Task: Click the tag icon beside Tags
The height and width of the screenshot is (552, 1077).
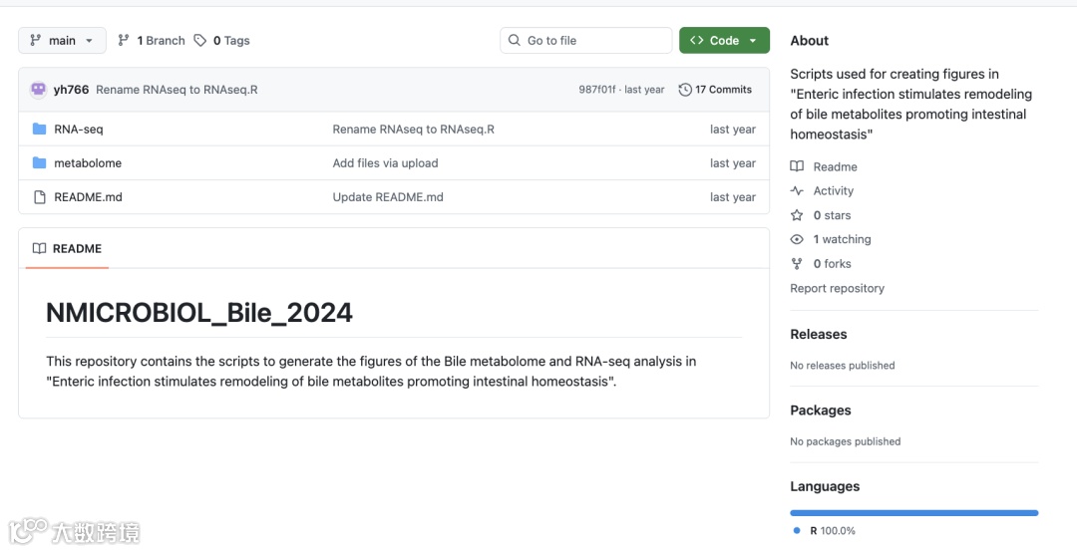Action: click(200, 41)
